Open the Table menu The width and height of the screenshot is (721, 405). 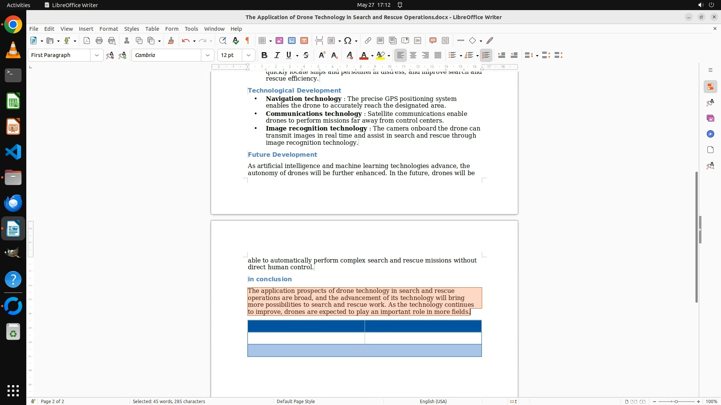[x=152, y=28]
